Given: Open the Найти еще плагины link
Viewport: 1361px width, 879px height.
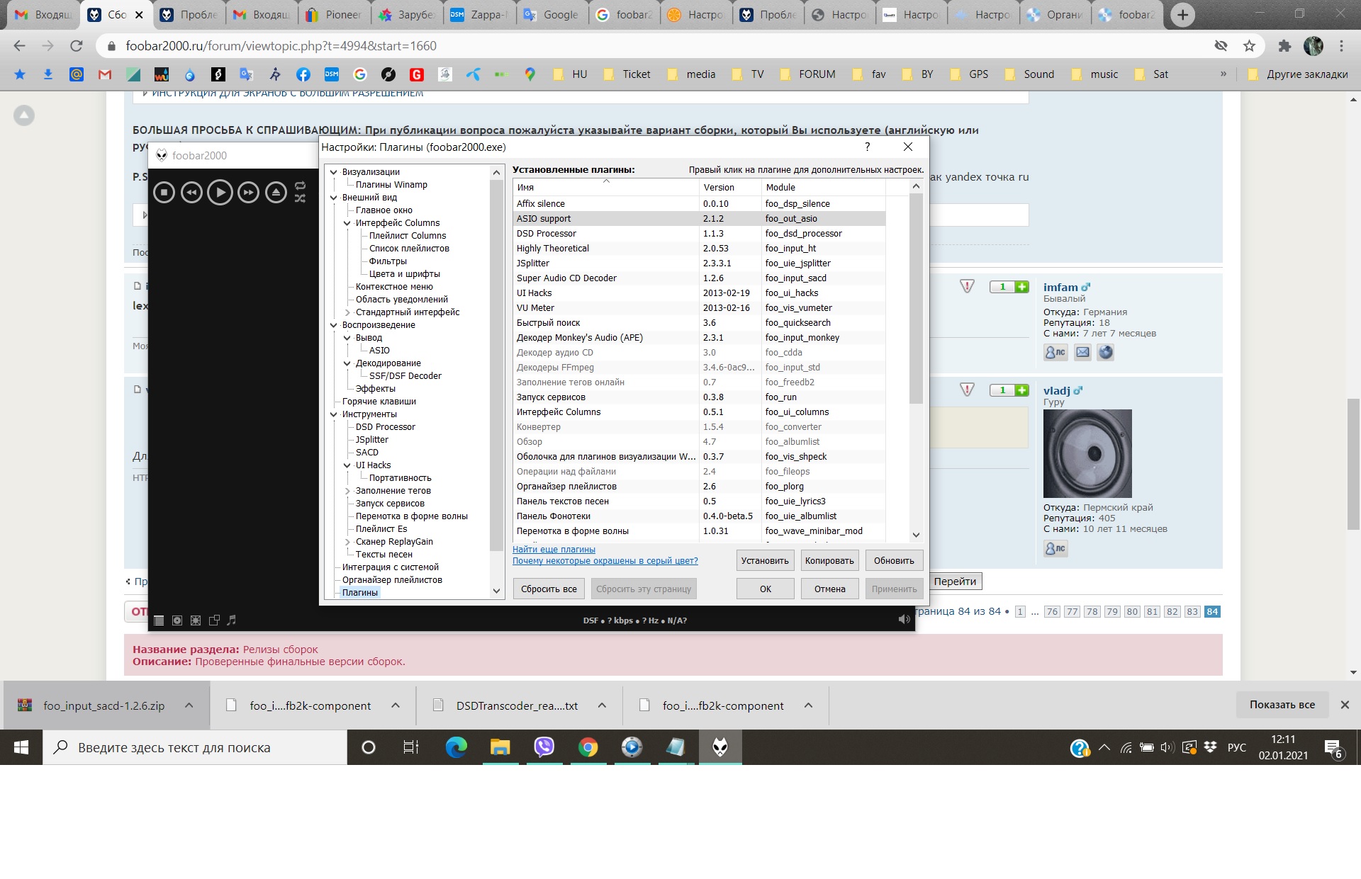Looking at the screenshot, I should coord(554,550).
